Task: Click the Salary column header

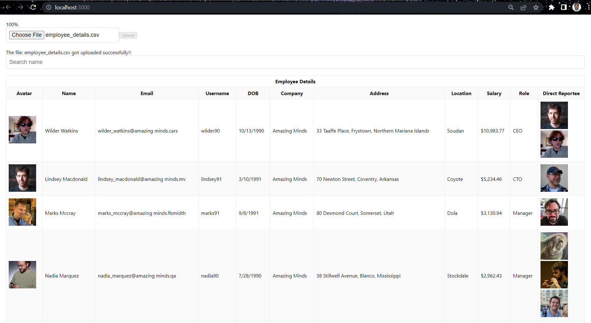Action: click(x=494, y=93)
